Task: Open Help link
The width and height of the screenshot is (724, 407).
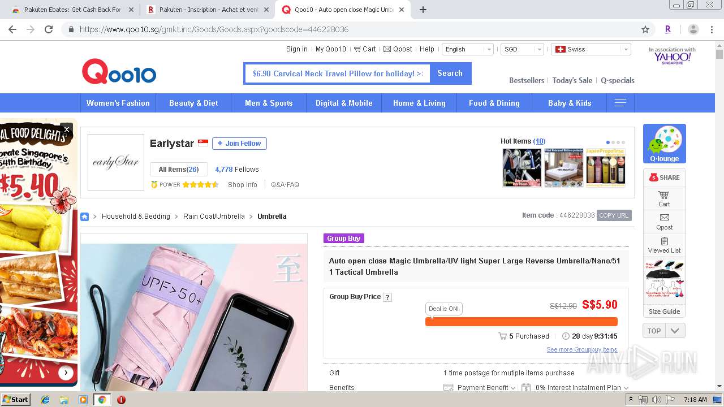Action: [427, 49]
